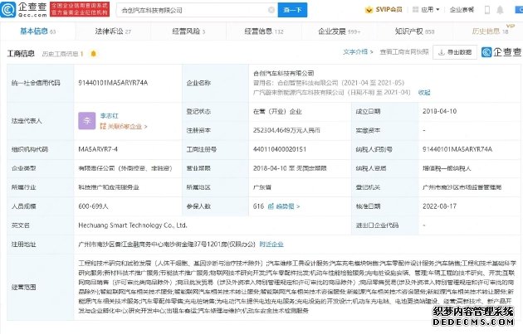Click the bell icon beside 历史工商信息
The width and height of the screenshot is (523, 334).
(x=93, y=53)
